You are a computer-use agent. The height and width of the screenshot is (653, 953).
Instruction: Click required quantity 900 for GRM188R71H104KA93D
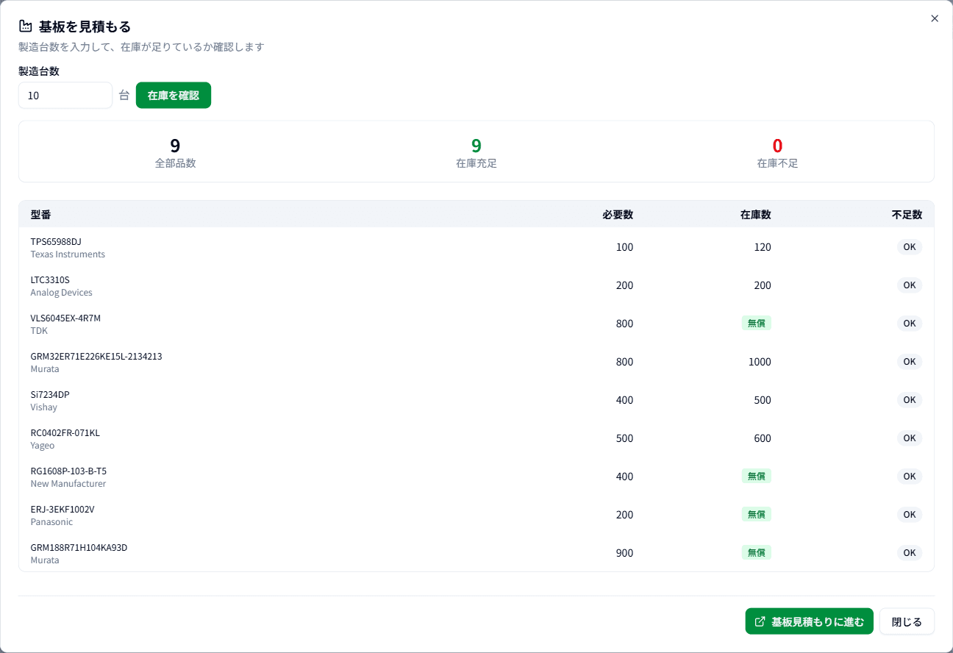624,553
